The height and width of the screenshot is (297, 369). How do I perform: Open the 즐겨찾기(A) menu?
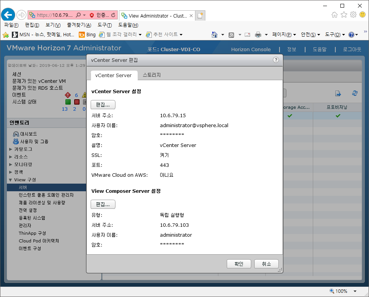(79, 25)
